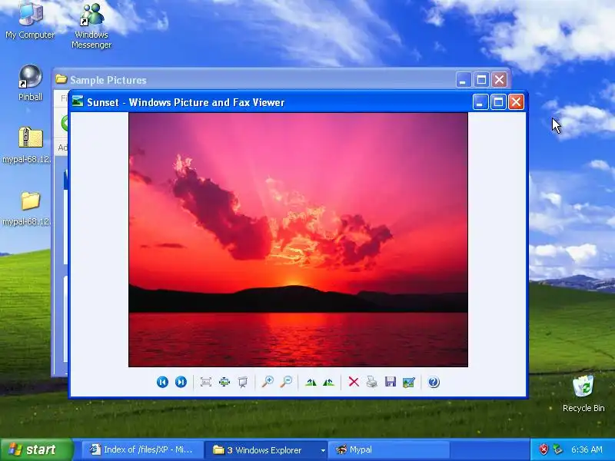This screenshot has width=615, height=461.
Task: Rotate the picture counterclockwise
Action: [x=329, y=382]
